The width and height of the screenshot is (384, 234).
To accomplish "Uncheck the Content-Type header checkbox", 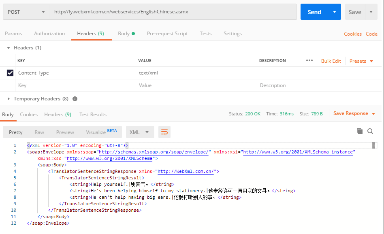I will coord(10,73).
